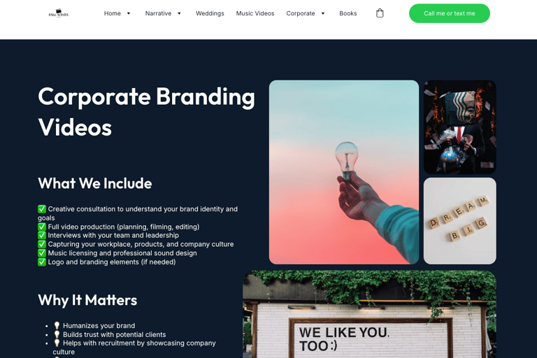The width and height of the screenshot is (537, 358).
Task: Open the Music Videos page
Action: pyautogui.click(x=255, y=13)
